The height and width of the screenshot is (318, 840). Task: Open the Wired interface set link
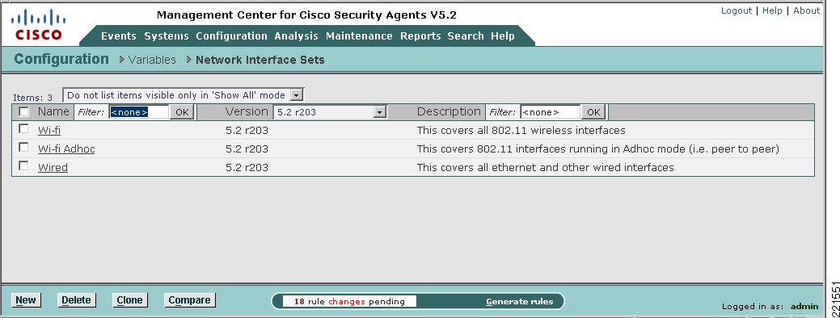click(x=53, y=168)
